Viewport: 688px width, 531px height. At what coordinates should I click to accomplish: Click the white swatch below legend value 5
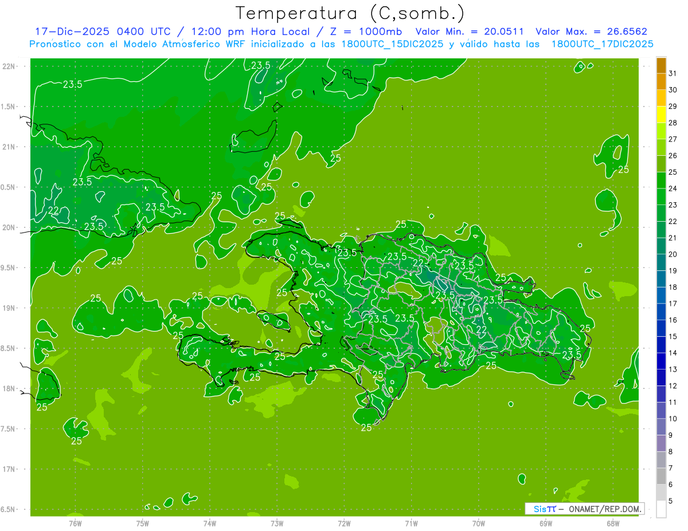pyautogui.click(x=661, y=509)
